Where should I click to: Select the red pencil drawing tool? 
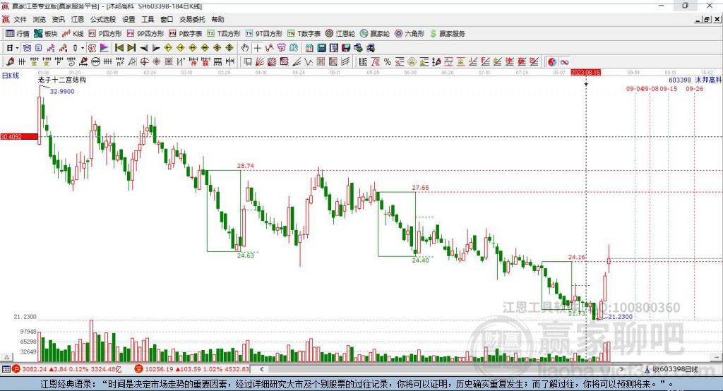tap(10, 62)
